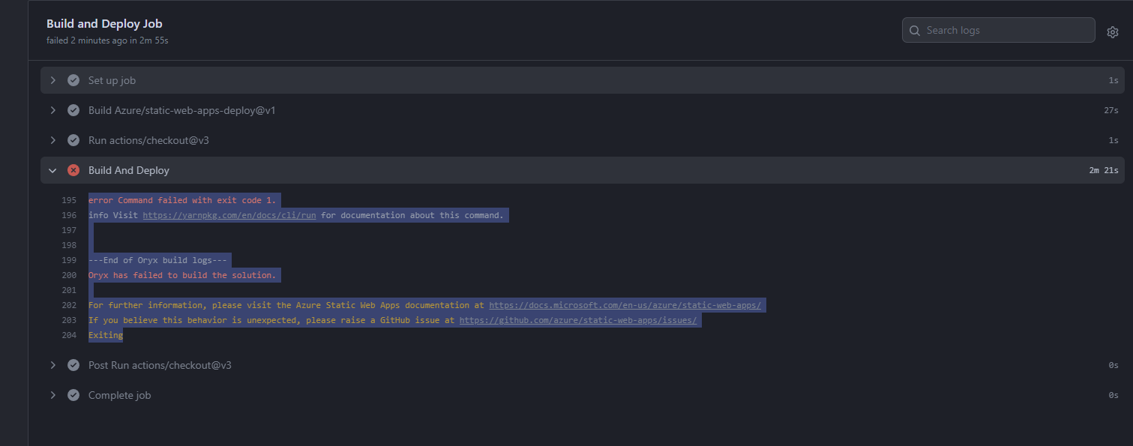Open the GitHub static-web-apps issues link
The width and height of the screenshot is (1133, 446).
[x=577, y=320]
